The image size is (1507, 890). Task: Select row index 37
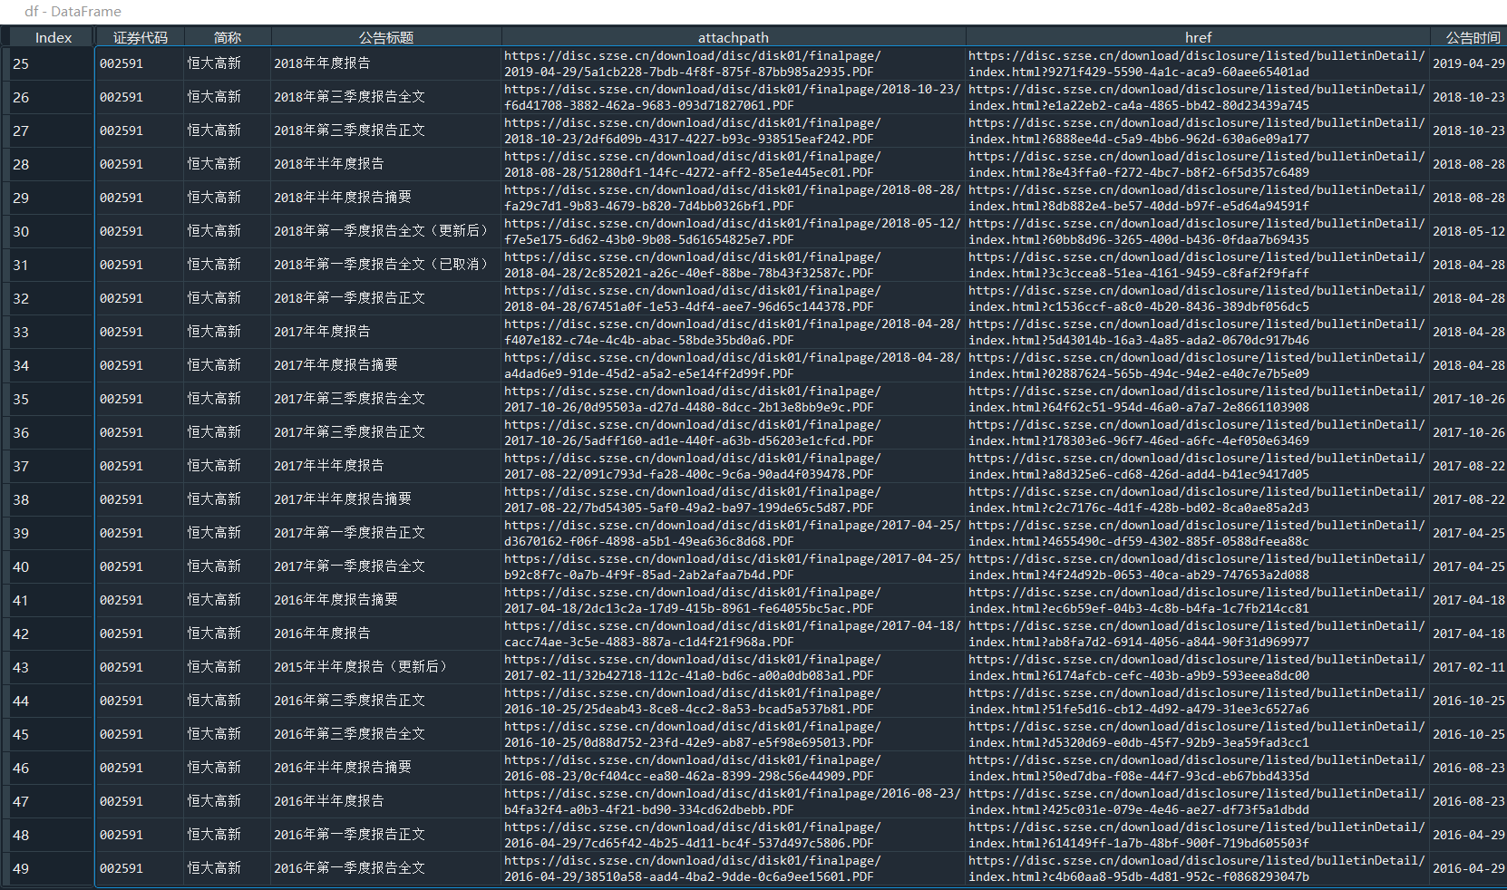click(x=51, y=466)
